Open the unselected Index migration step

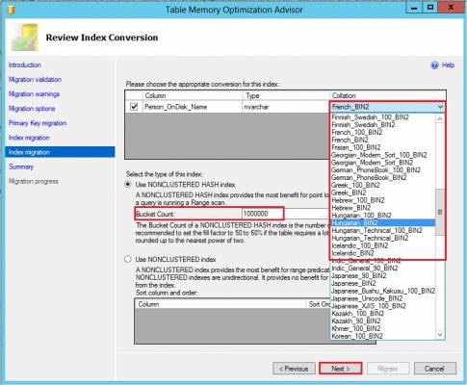[29, 138]
